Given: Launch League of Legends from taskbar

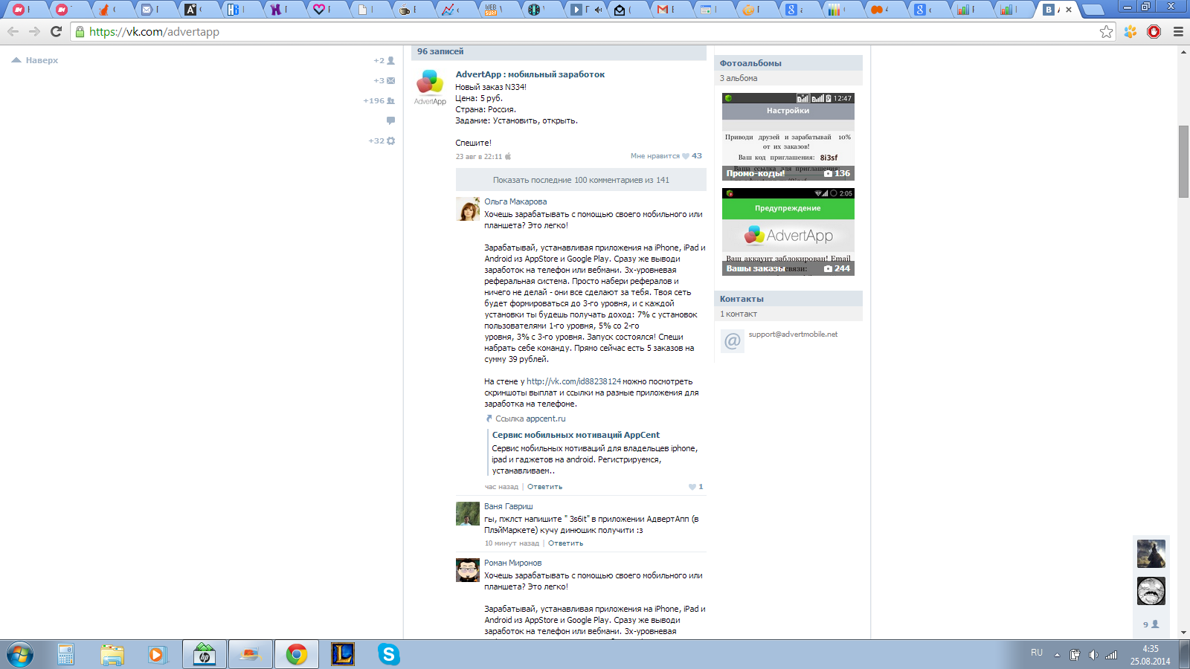Looking at the screenshot, I should [x=343, y=655].
